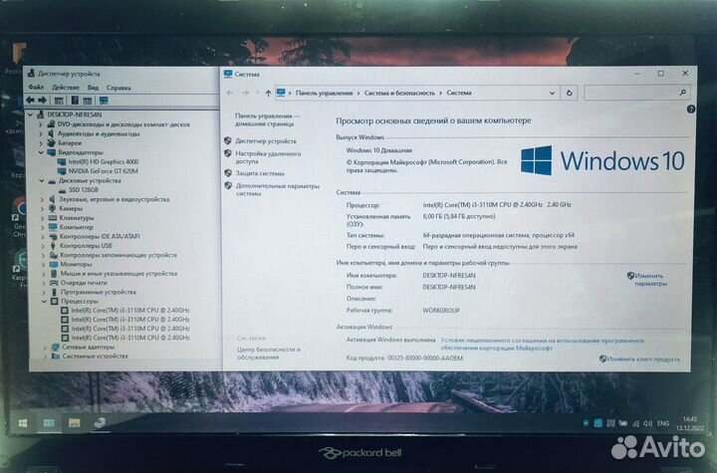Click forward arrow in Система window
717x473 pixels.
[x=245, y=93]
